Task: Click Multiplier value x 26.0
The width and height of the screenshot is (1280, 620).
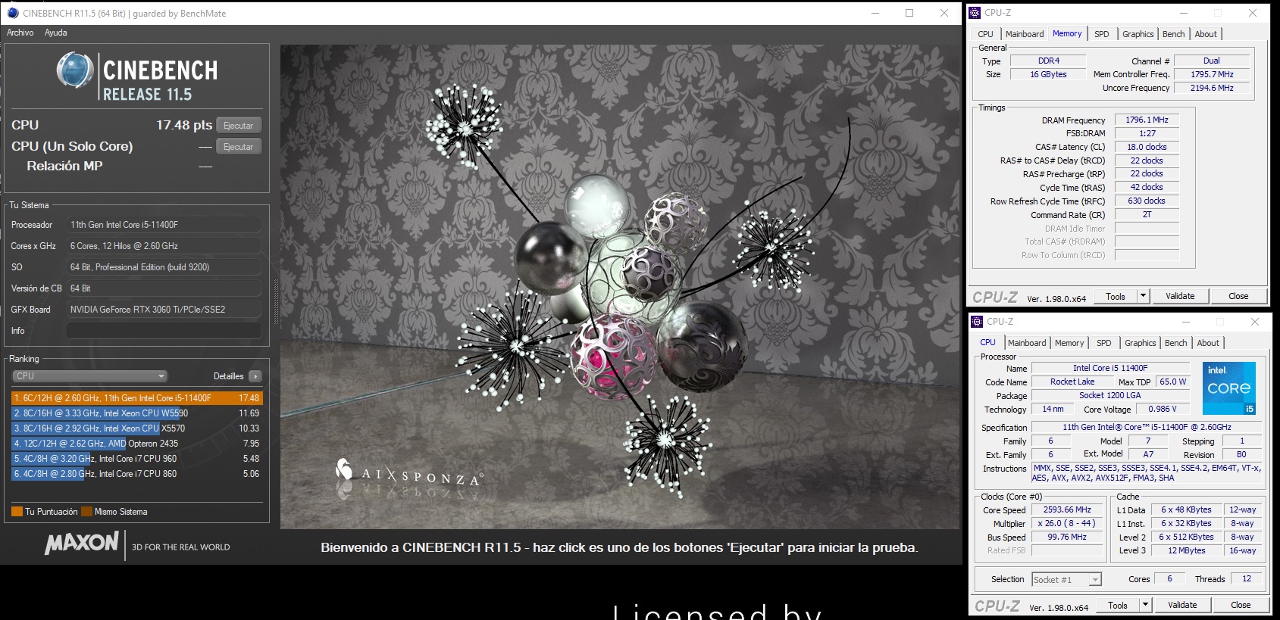Action: click(1067, 523)
